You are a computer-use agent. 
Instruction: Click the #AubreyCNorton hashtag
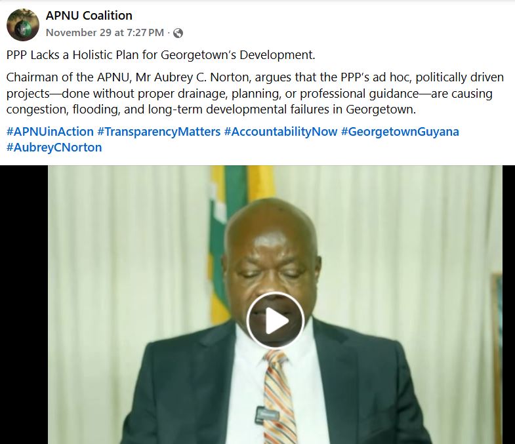pos(54,147)
